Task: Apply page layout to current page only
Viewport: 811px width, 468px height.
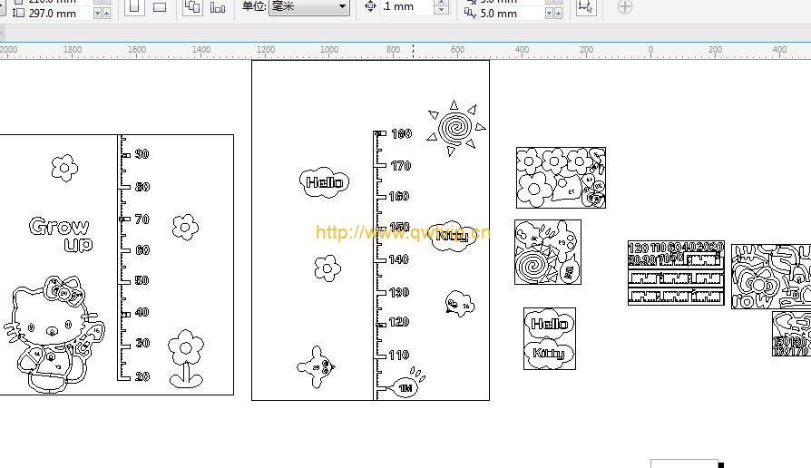Action: tap(218, 7)
